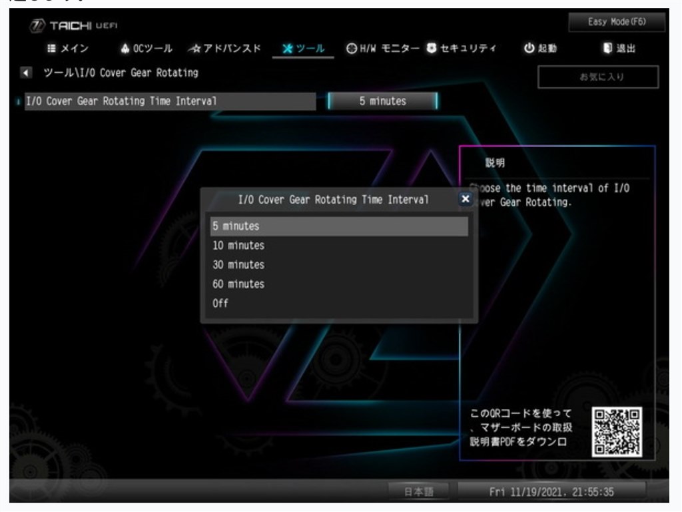Click the ツール wrench icon

pyautogui.click(x=287, y=49)
